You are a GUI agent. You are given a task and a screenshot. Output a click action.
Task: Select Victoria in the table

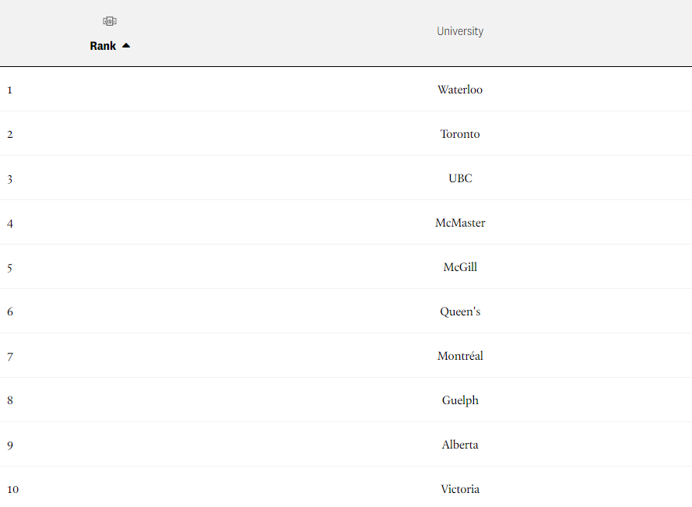[460, 489]
